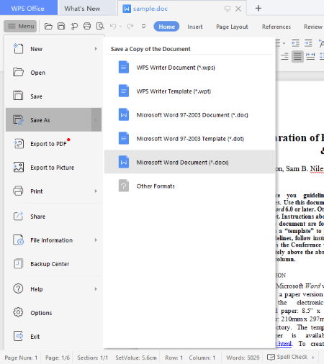The width and height of the screenshot is (324, 364).
Task: Click the Print icon in quick toolbar
Action: [x=87, y=26]
